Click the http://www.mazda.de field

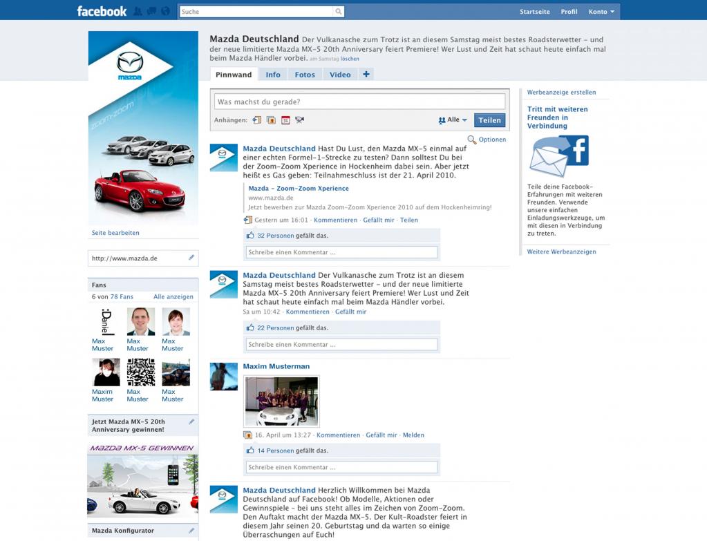coord(143,258)
